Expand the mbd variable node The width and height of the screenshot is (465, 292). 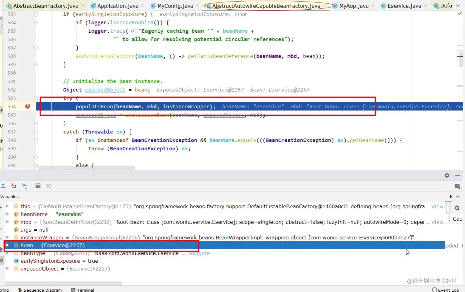tap(7, 222)
